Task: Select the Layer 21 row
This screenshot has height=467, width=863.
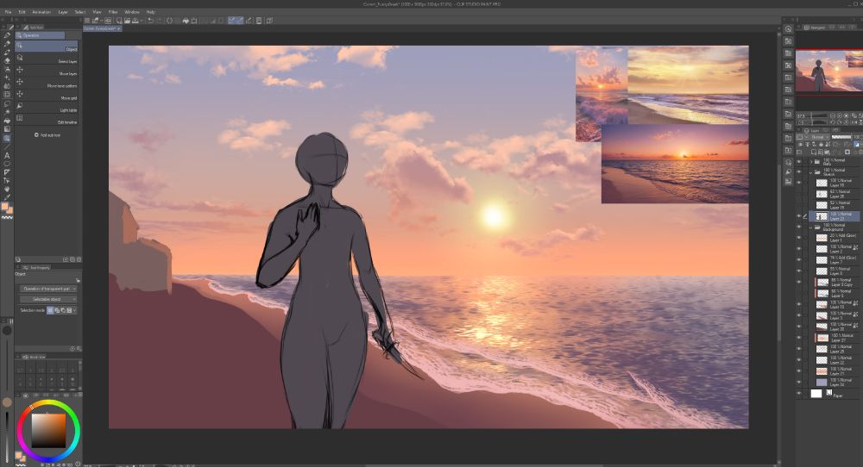Action: (x=833, y=370)
